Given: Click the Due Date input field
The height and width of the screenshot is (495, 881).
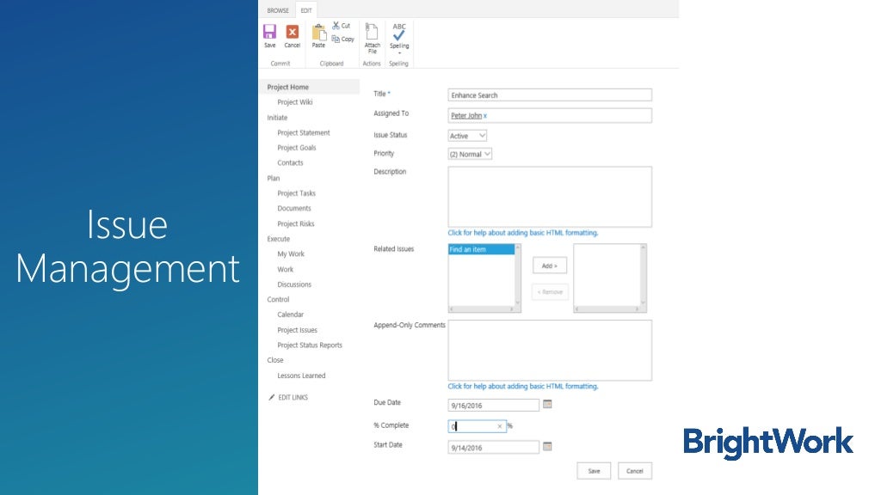Looking at the screenshot, I should tap(493, 405).
